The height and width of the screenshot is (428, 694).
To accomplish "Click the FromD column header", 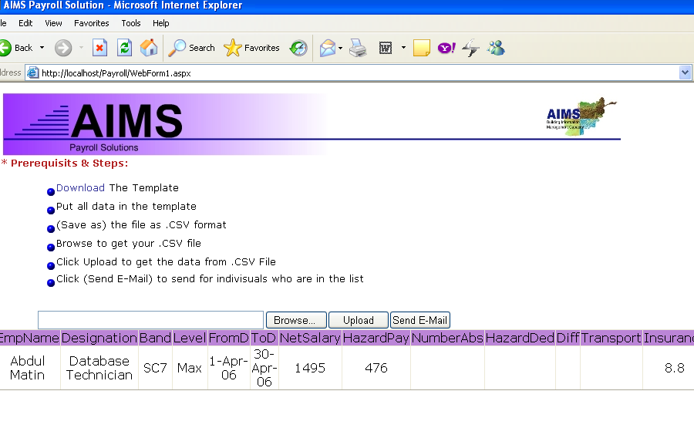I will (228, 338).
